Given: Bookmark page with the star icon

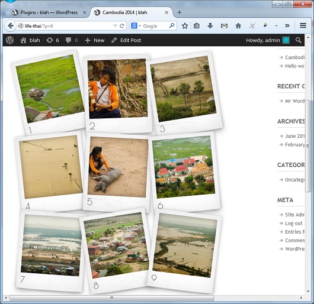Looking at the screenshot, I should [x=185, y=26].
